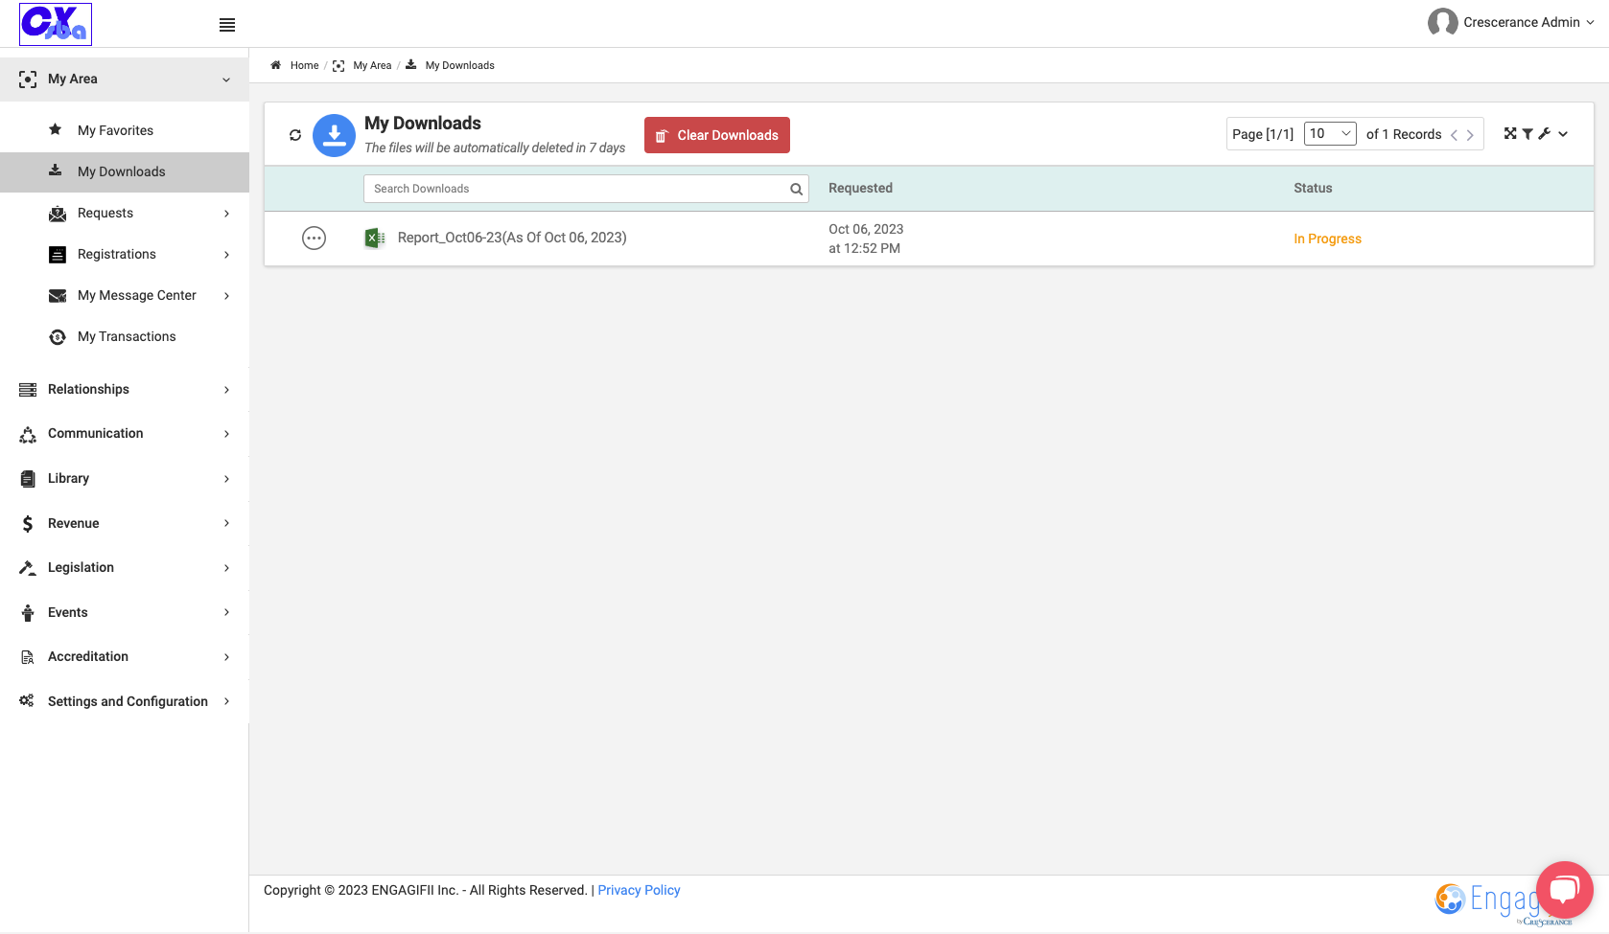The height and width of the screenshot is (934, 1609).
Task: Open row actions ellipsis for Report_Oct06-23
Action: [x=314, y=238]
